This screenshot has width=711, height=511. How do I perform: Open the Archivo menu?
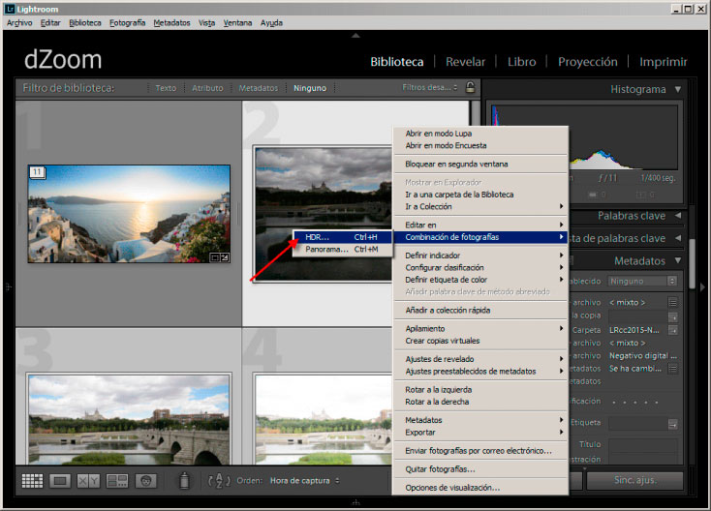click(19, 22)
